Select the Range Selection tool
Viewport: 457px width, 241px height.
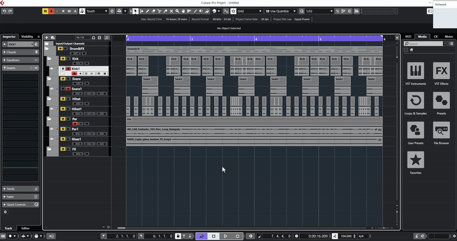tap(141, 11)
